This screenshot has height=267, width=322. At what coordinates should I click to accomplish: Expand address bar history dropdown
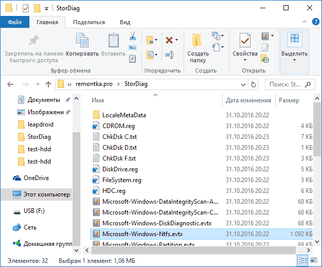click(x=243, y=84)
